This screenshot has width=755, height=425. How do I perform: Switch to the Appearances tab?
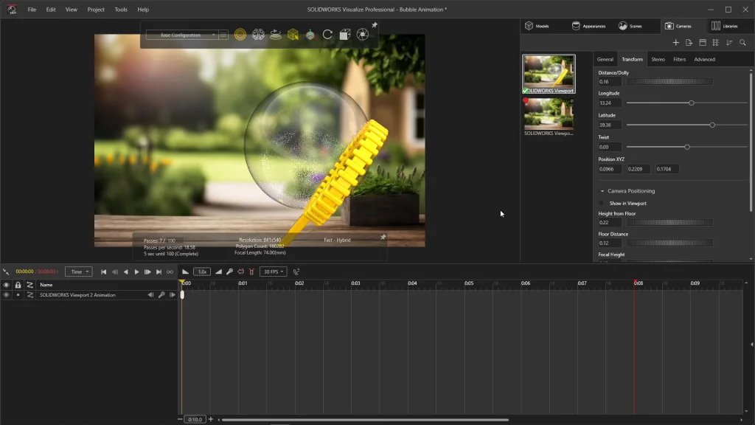coord(589,26)
